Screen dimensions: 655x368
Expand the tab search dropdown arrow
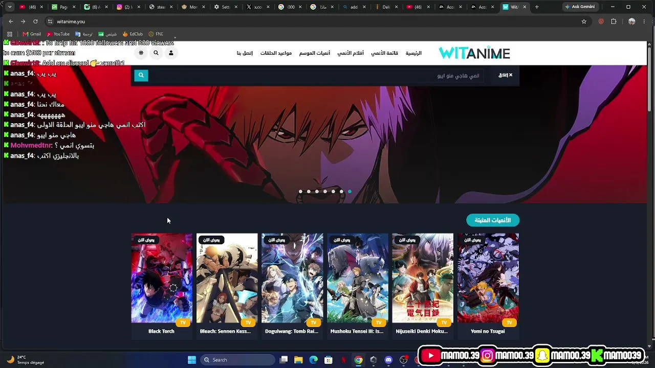(10, 7)
